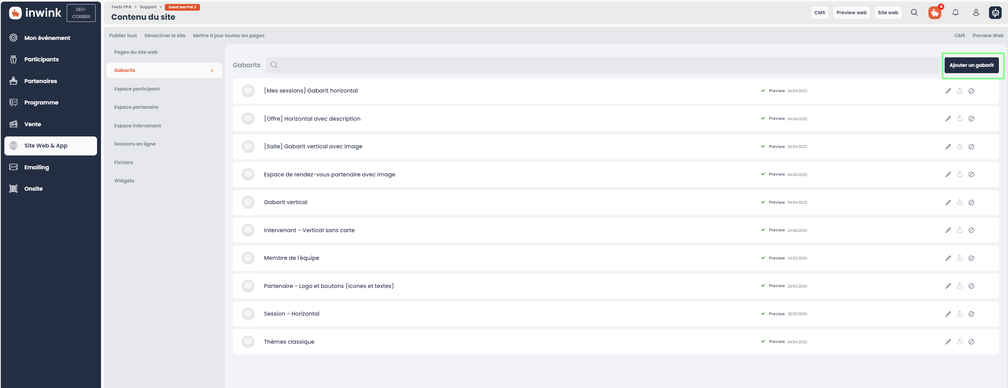Disable the Partenaire - Logo et boutons template
Viewport: 1008px width, 388px height.
(971, 286)
